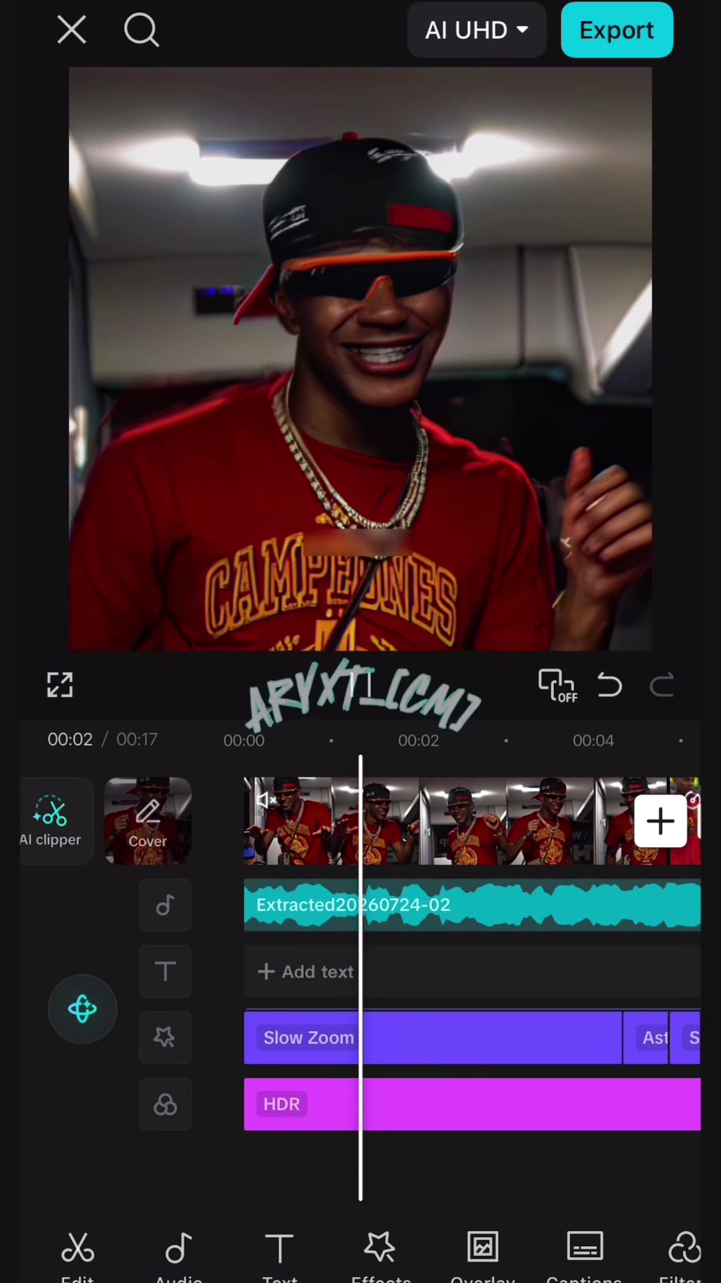Tap the text track T icon
Screen dimensions: 721x1283
tap(166, 972)
